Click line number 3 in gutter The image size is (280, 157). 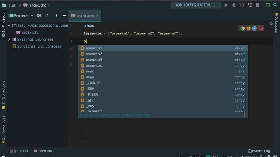[71, 41]
